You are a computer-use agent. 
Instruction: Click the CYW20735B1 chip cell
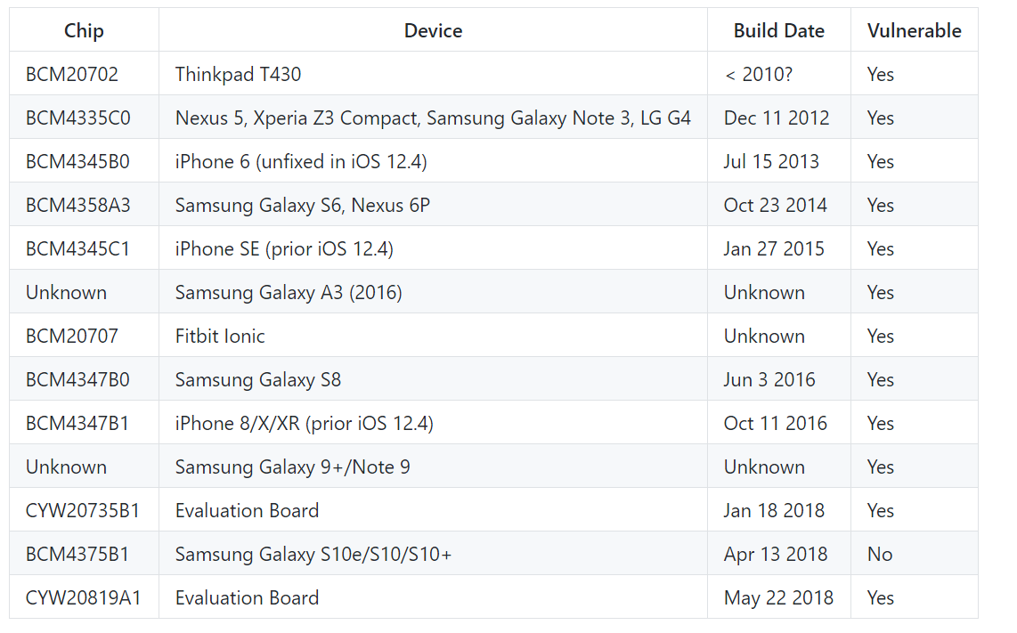pos(83,510)
